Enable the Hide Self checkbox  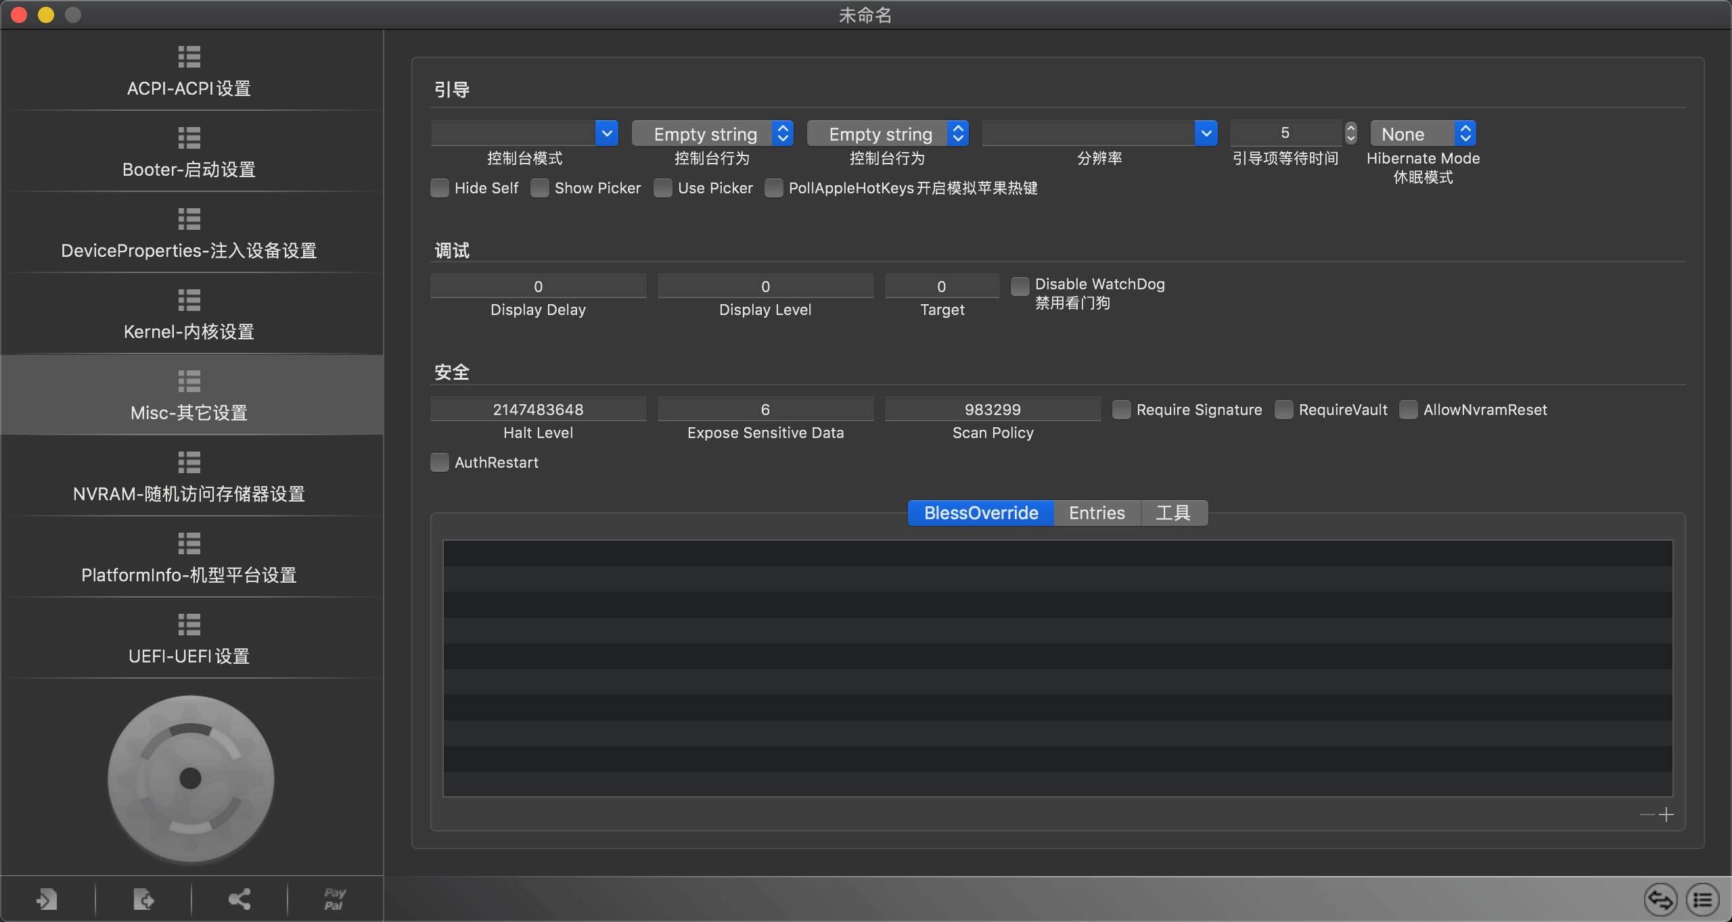[x=440, y=188]
